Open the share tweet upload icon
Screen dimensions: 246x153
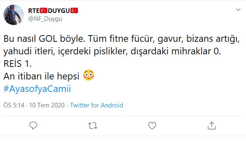[212, 126]
